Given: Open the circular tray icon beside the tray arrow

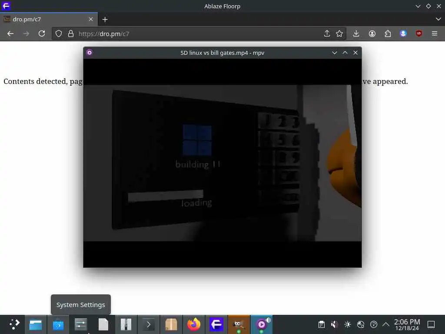Looking at the screenshot, I should click(x=373, y=324).
